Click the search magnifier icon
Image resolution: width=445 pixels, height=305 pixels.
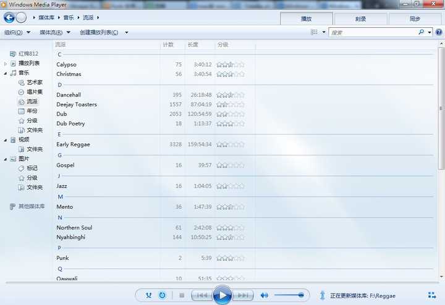422,32
